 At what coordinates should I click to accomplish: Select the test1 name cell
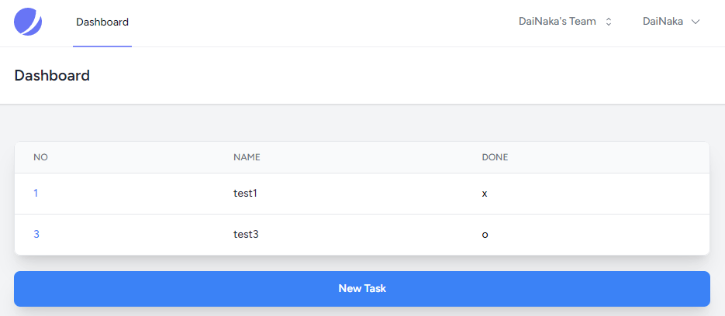(x=245, y=193)
